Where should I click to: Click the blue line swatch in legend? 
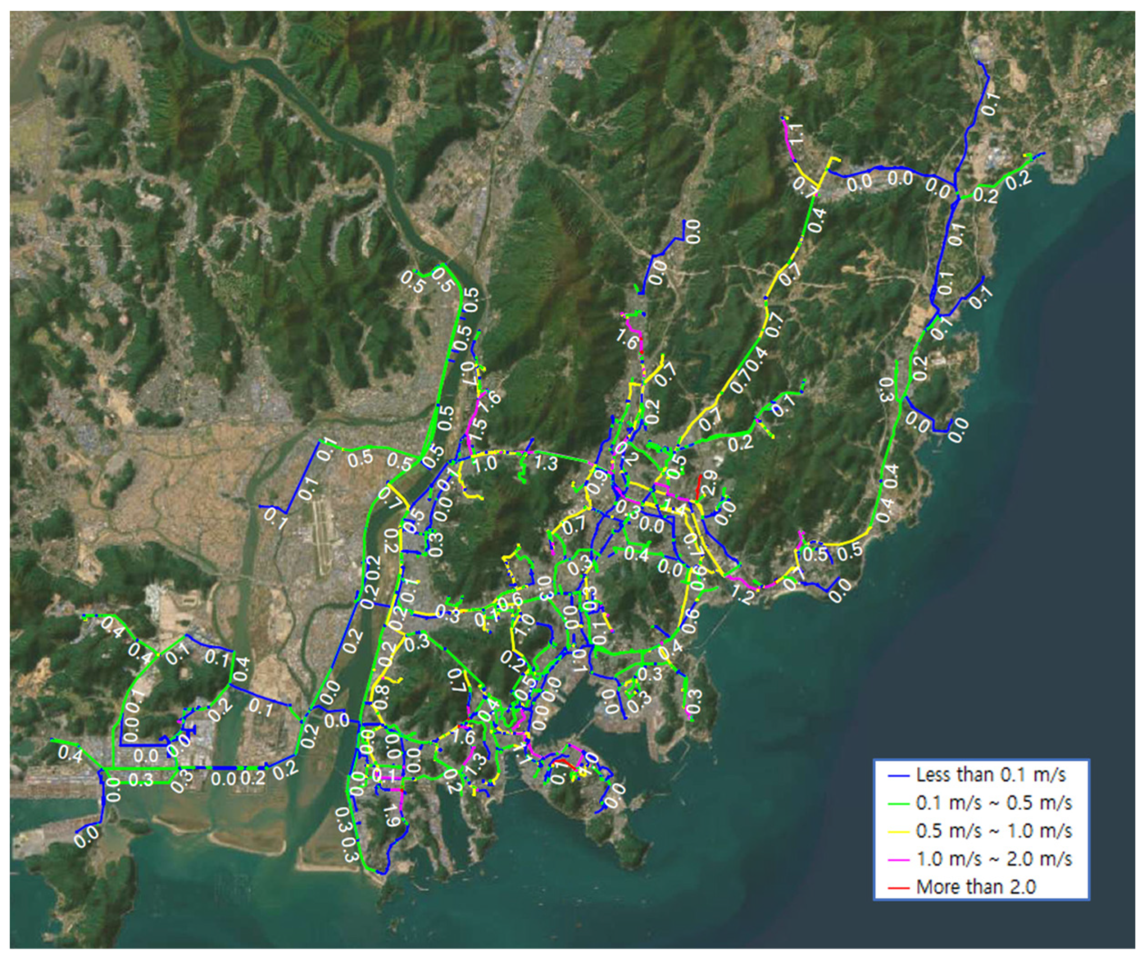[x=898, y=775]
